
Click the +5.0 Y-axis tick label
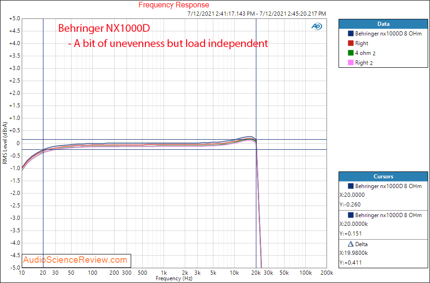[14, 18]
